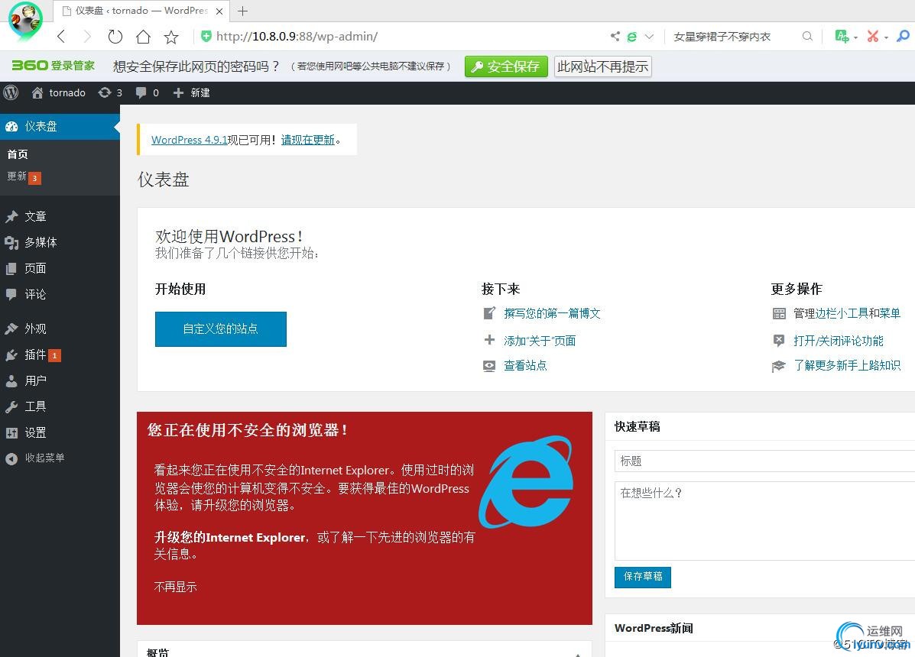This screenshot has height=657, width=915.
Task: Click the 保存草稿 button
Action: coord(642,577)
